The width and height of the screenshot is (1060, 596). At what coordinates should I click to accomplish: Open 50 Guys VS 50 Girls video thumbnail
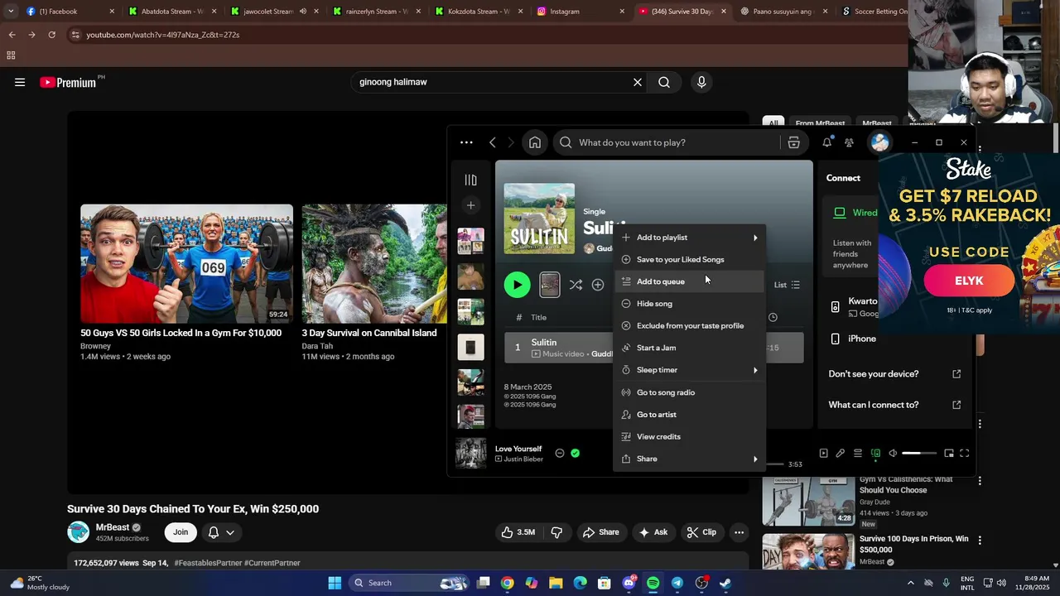tap(186, 263)
